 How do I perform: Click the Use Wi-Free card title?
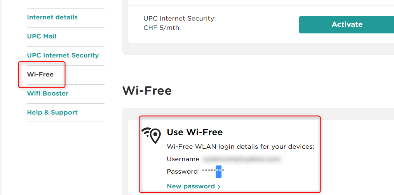pyautogui.click(x=195, y=132)
